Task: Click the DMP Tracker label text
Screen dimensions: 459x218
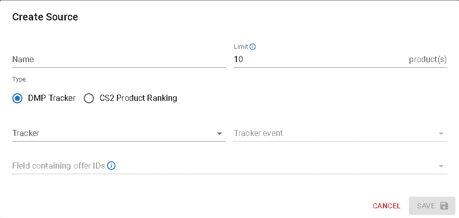Action: [52, 98]
